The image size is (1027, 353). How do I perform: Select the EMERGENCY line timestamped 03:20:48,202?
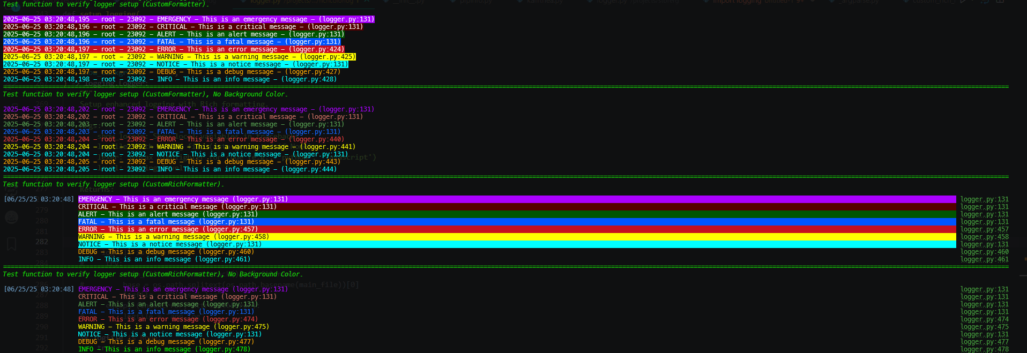(189, 109)
